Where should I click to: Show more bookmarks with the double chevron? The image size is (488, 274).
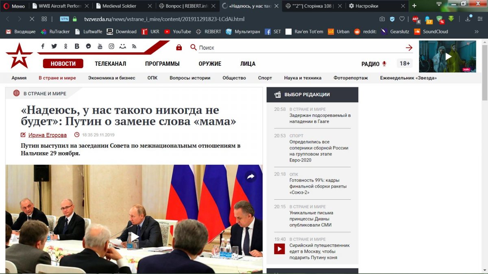[x=477, y=32]
